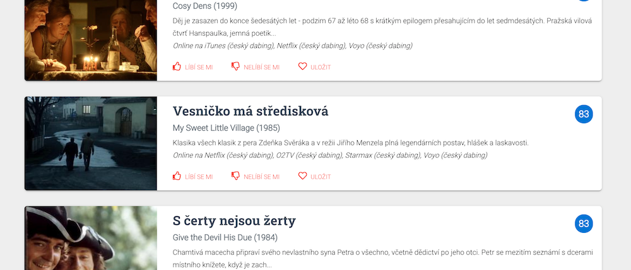Click the 83 score badge on S čerty nejsou žerty
631x270 pixels.
tap(584, 224)
